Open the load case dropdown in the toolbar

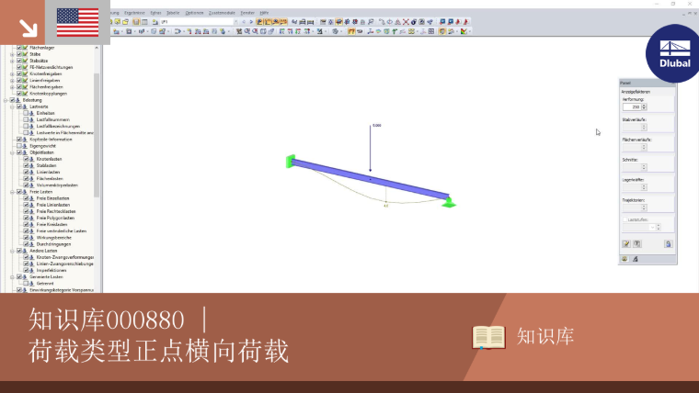tap(235, 21)
